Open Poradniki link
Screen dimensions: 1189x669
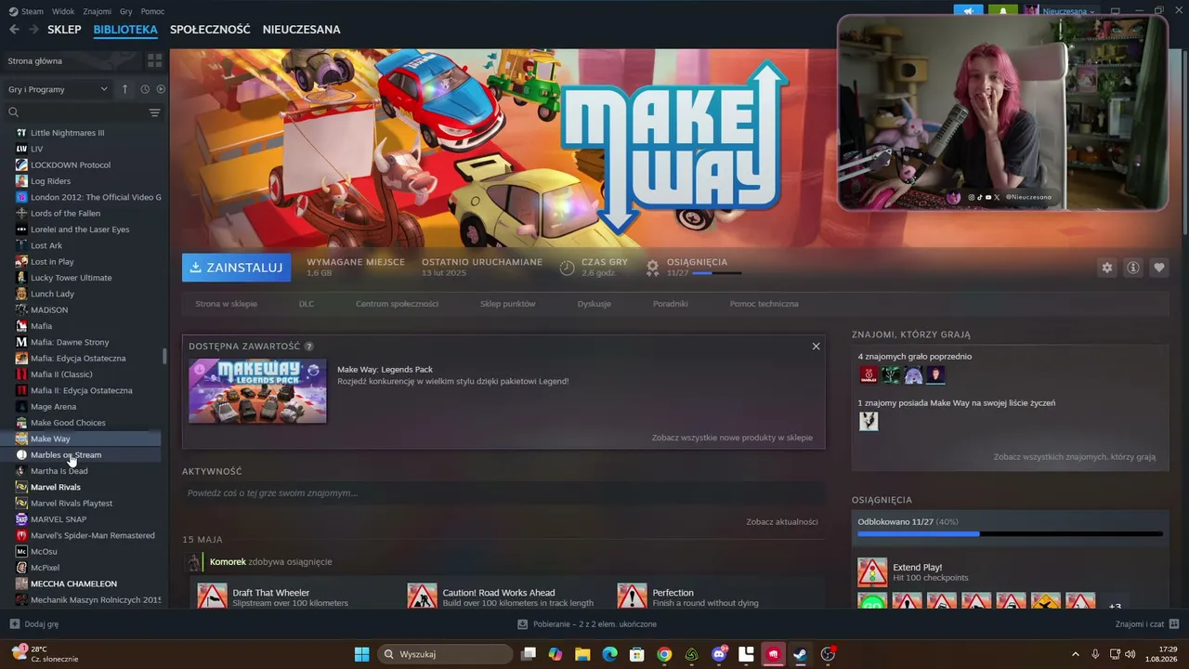pos(671,304)
